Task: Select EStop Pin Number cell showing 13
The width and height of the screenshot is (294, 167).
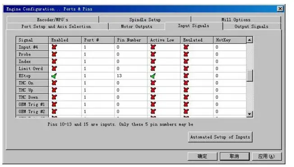Action: tap(131, 76)
